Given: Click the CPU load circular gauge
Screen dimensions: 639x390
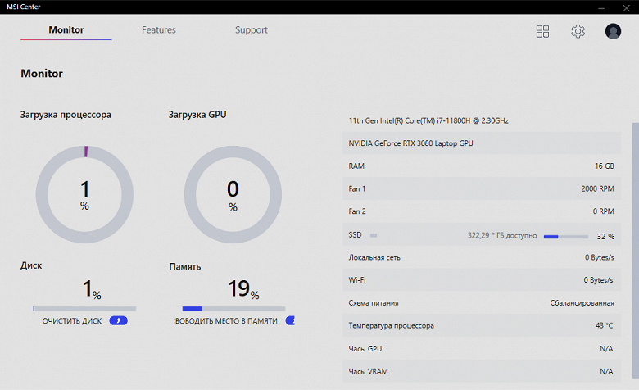Looking at the screenshot, I should point(84,194).
